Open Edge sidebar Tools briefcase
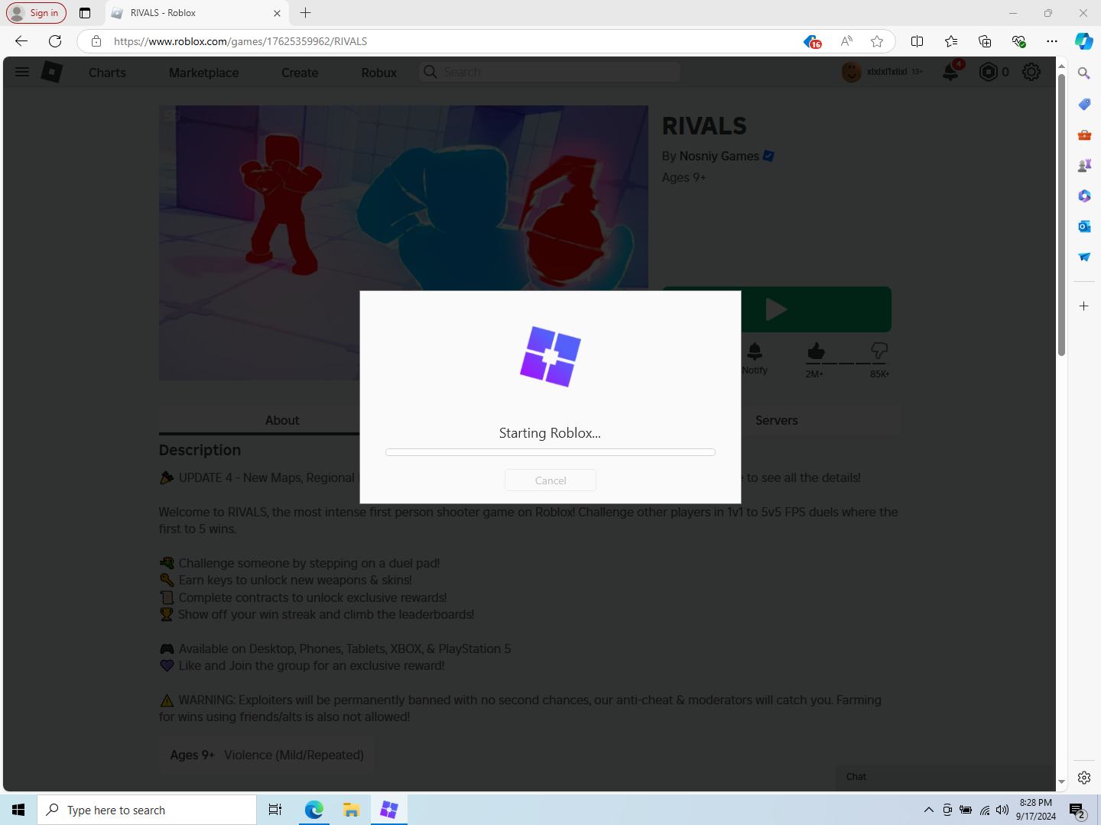The width and height of the screenshot is (1101, 825). (x=1084, y=134)
